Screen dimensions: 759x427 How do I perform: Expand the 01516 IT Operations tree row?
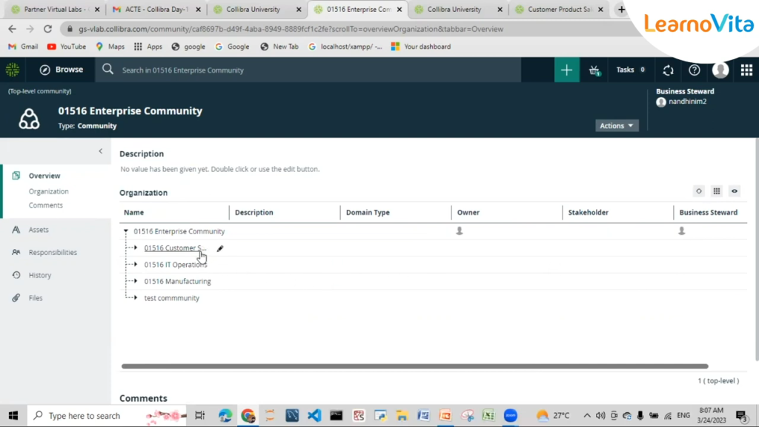[136, 264]
